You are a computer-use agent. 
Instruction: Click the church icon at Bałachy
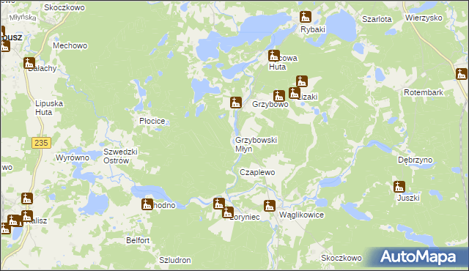click(29, 63)
